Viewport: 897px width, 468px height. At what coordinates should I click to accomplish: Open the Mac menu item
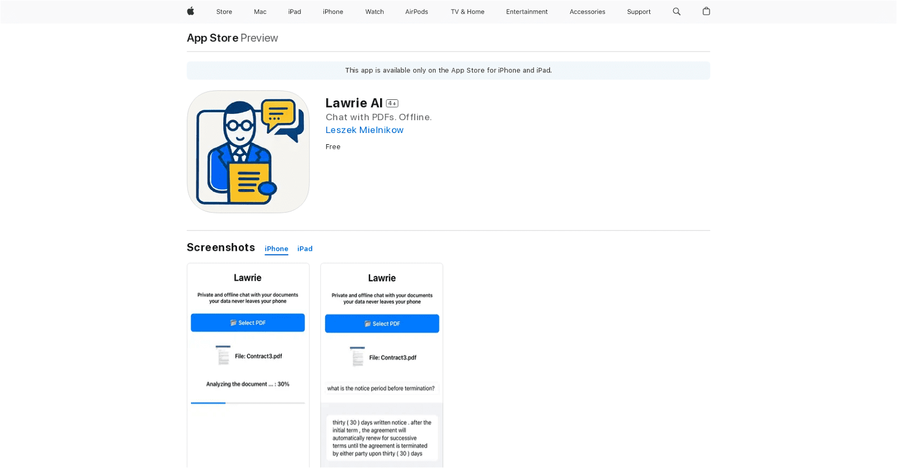click(260, 12)
